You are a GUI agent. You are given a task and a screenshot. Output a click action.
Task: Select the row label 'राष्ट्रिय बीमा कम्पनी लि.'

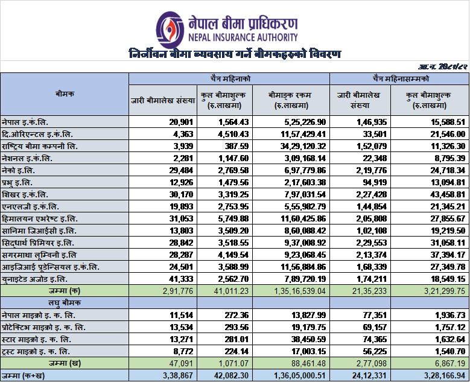pyautogui.click(x=40, y=146)
